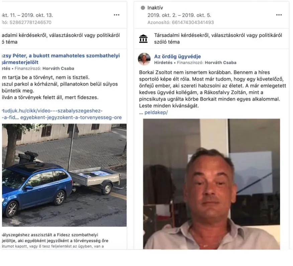Click the blue car with trailer photo

coord(64,175)
